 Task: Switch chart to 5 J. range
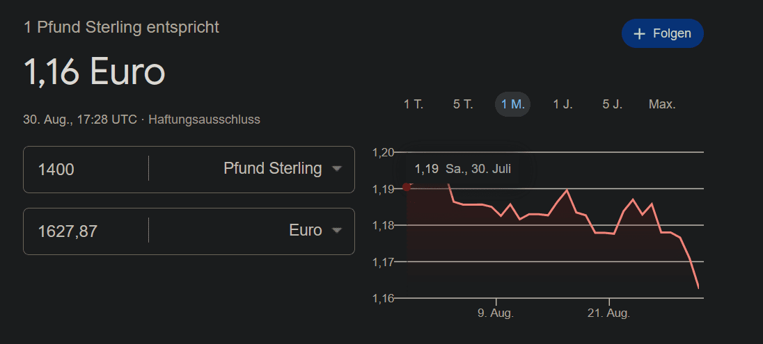pos(612,104)
